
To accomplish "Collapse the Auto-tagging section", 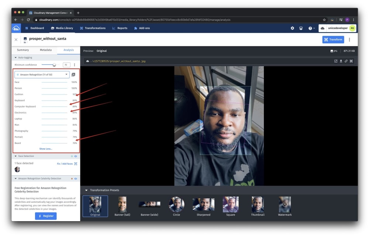I will 15,58.
